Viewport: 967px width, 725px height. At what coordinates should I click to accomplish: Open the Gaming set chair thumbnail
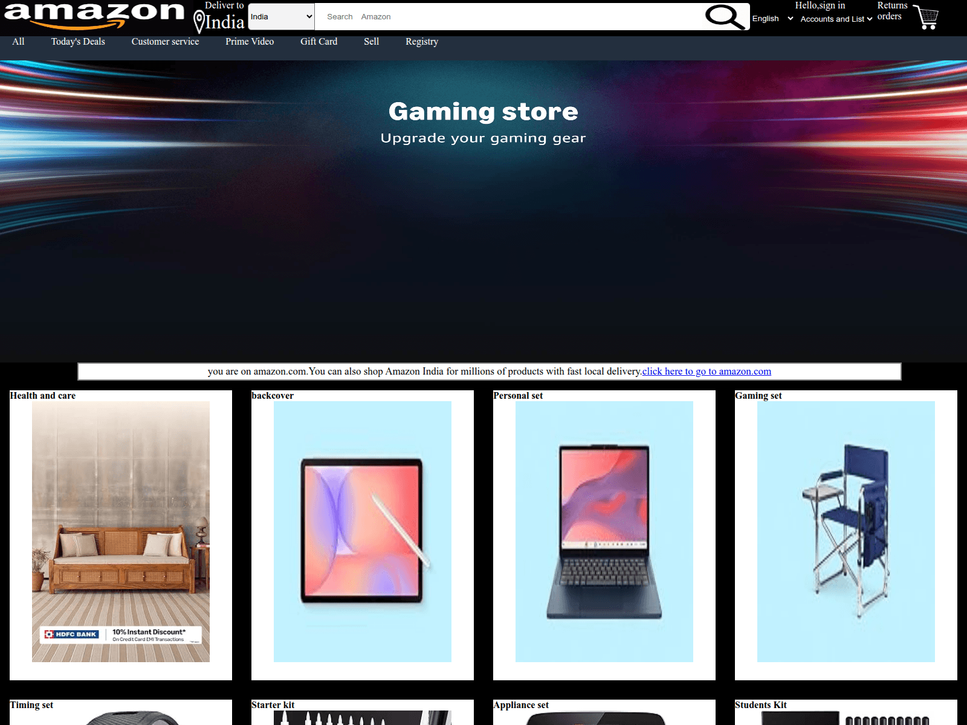coord(846,532)
